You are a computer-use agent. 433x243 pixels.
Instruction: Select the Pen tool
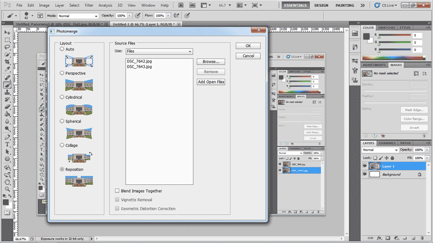click(x=7, y=137)
